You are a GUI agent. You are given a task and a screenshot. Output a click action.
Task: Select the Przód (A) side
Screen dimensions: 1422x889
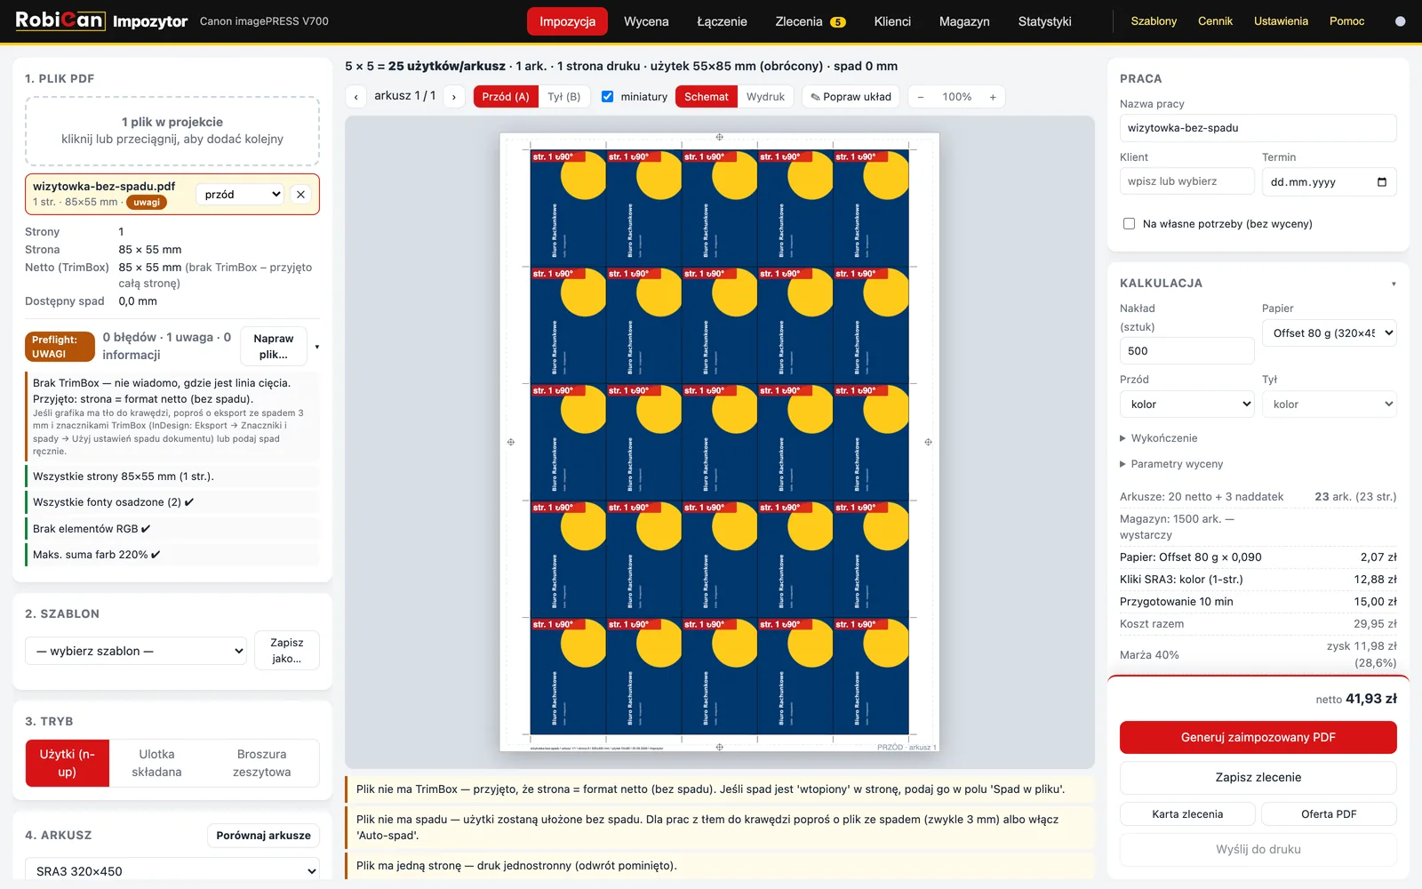tap(506, 97)
